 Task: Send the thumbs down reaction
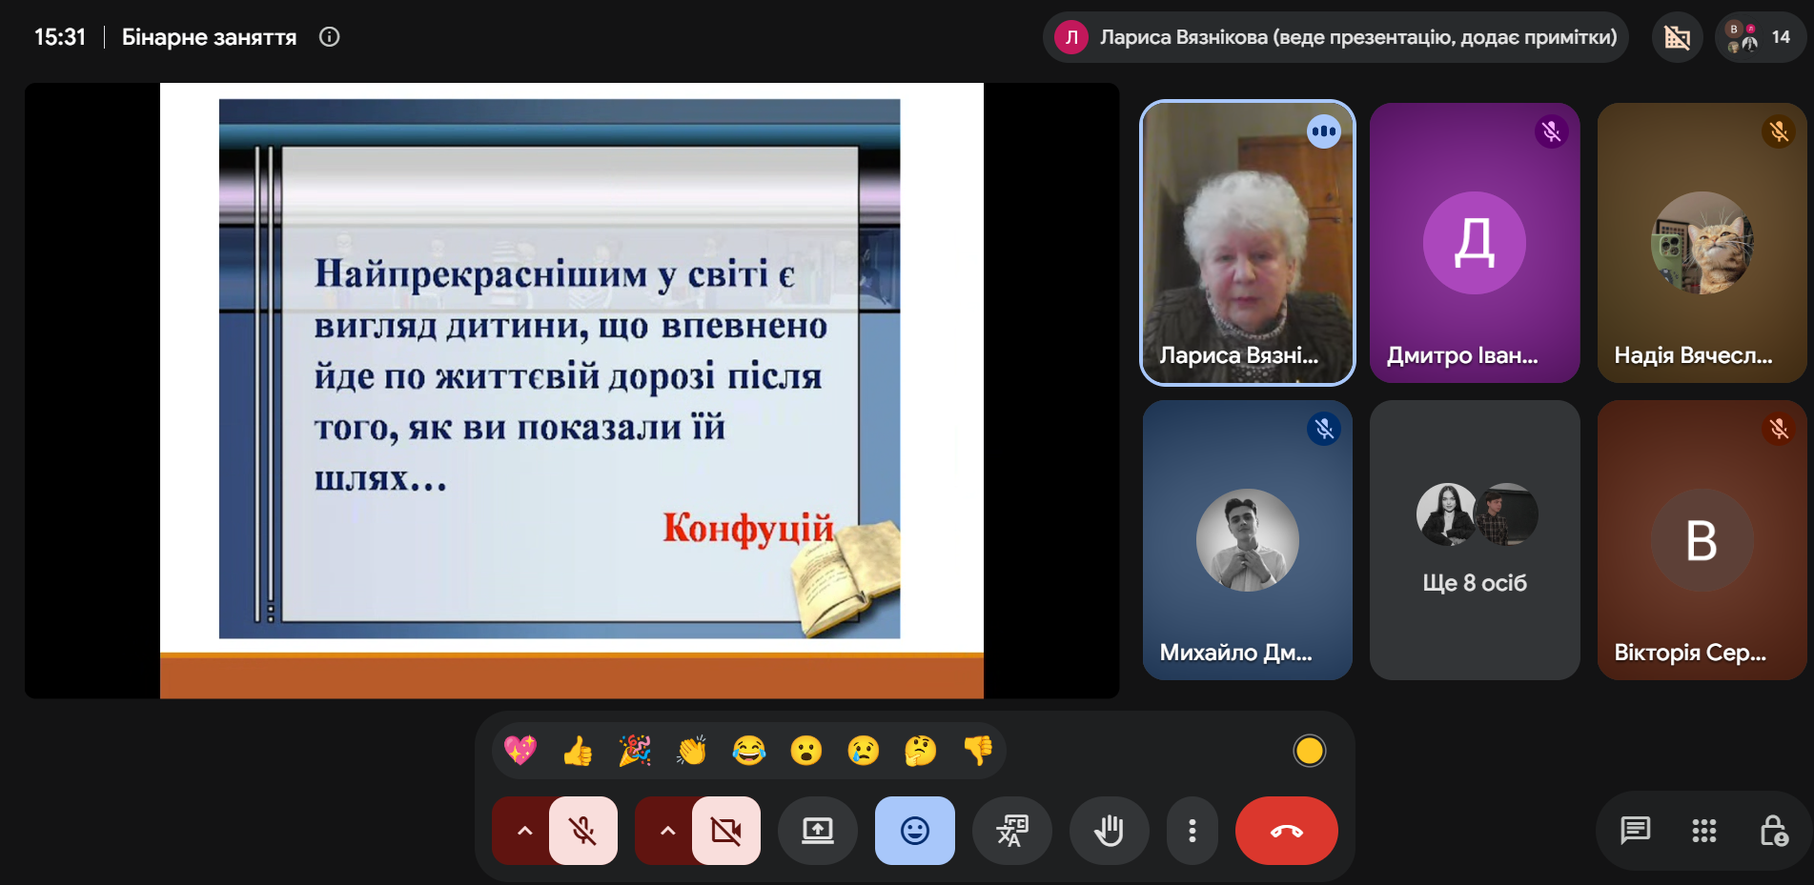point(978,751)
